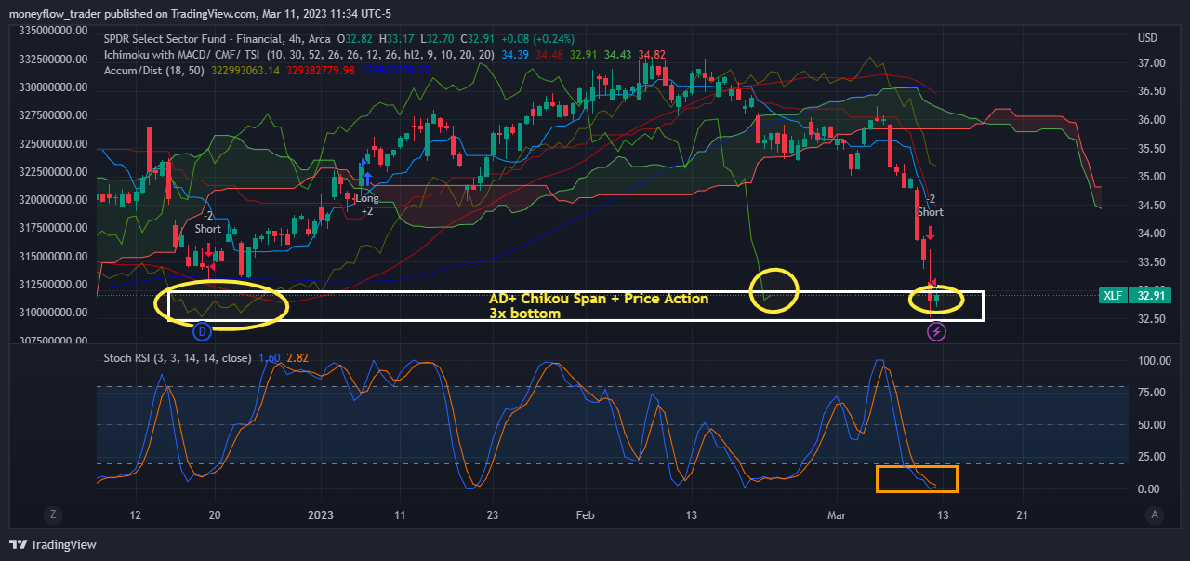
Task: Click the 322993063.14 Accum/Dist value
Action: pos(247,70)
